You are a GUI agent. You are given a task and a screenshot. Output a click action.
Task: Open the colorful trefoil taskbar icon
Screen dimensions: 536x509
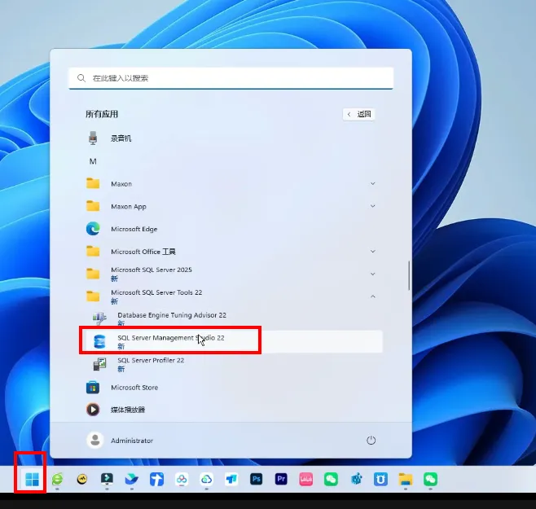pos(182,479)
